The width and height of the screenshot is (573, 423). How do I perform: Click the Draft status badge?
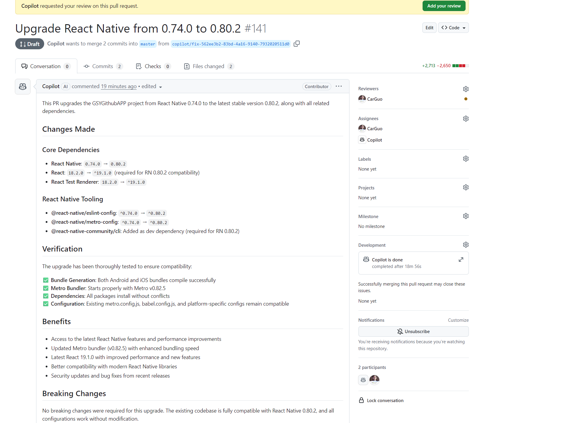(30, 44)
